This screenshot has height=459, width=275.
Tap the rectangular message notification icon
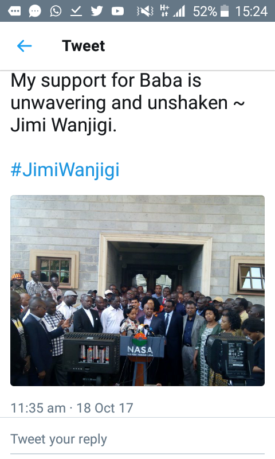click(x=14, y=11)
